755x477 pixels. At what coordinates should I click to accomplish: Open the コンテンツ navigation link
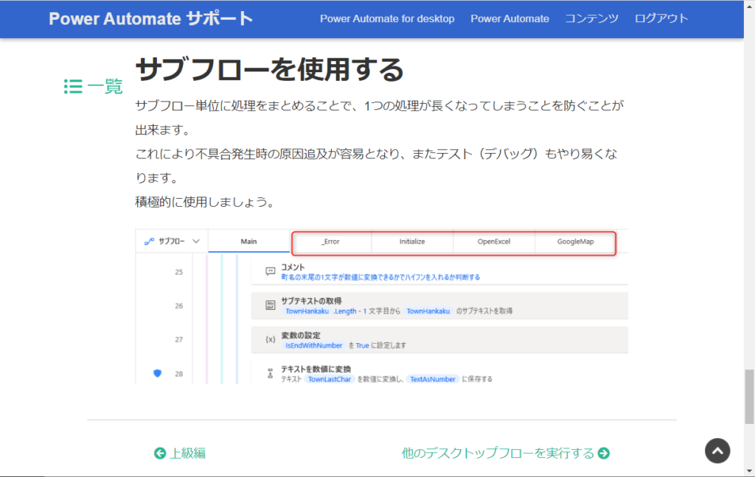[592, 18]
